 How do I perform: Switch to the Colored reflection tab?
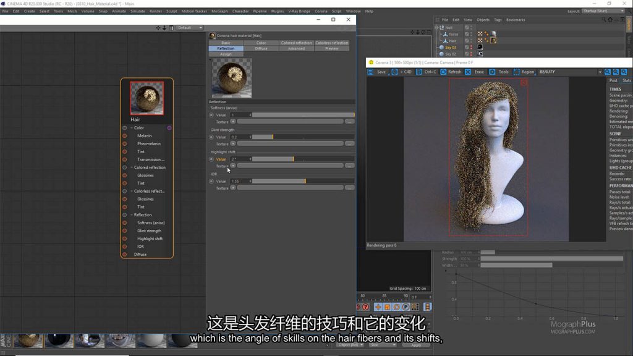(x=296, y=43)
